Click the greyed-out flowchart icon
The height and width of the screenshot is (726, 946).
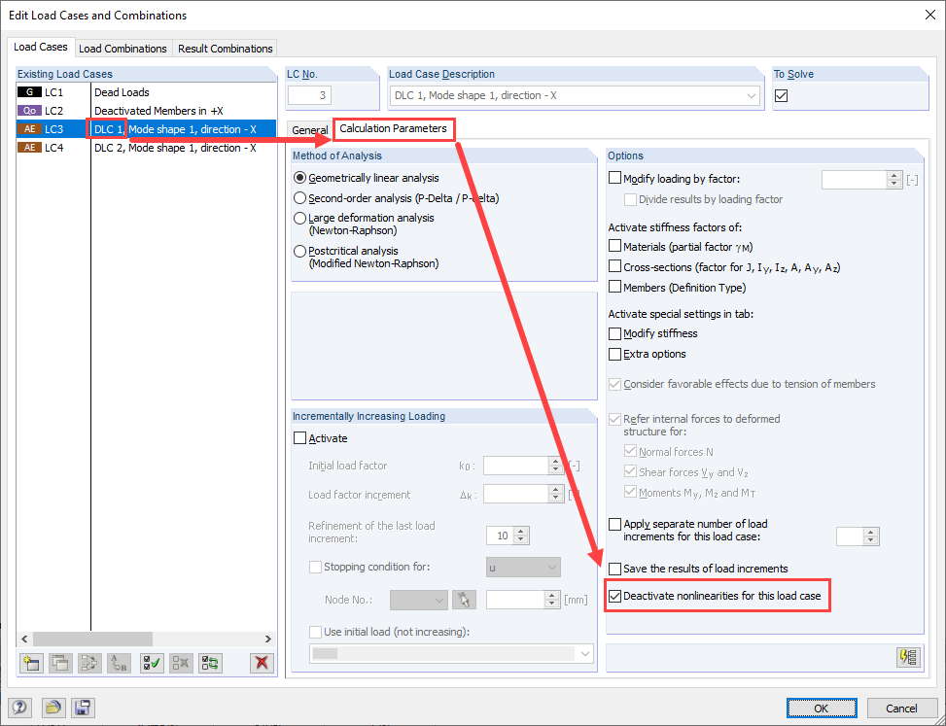[89, 663]
